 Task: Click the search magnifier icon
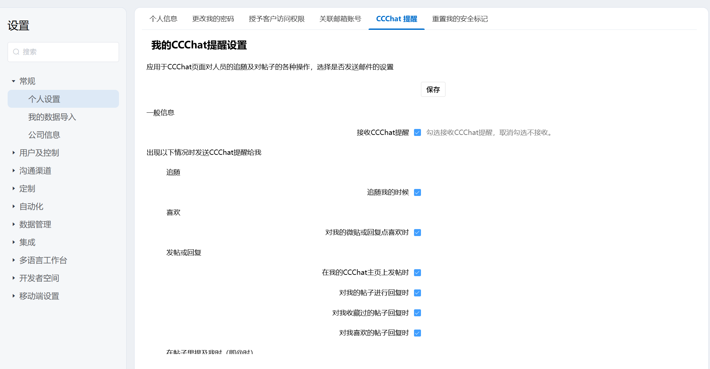pyautogui.click(x=16, y=52)
